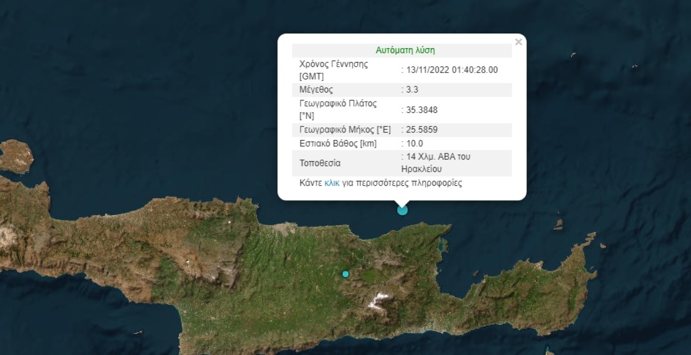Image resolution: width=691 pixels, height=355 pixels.
Task: Select the large earthquake marker offshore
Action: coord(402,209)
